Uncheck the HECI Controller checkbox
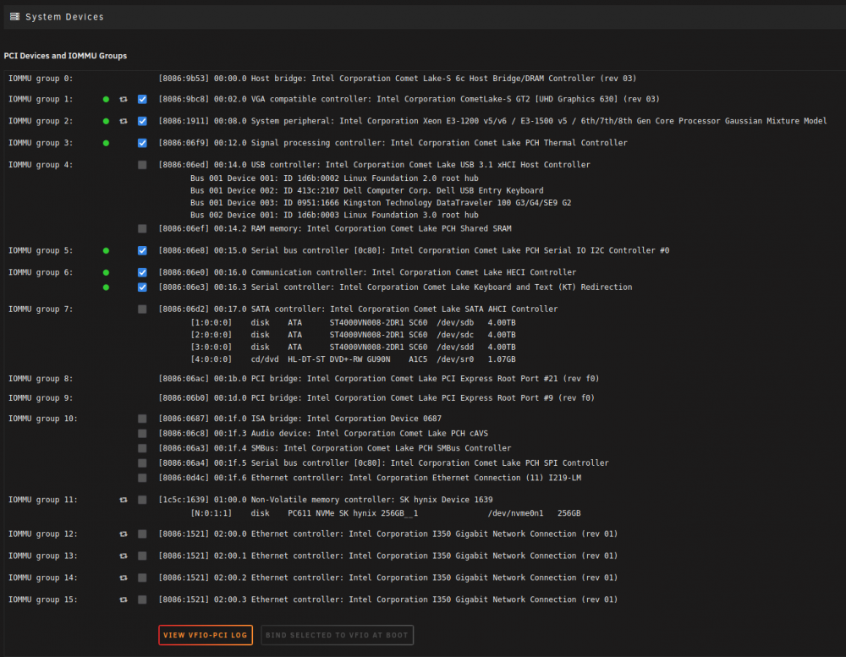The width and height of the screenshot is (846, 657). coord(142,272)
